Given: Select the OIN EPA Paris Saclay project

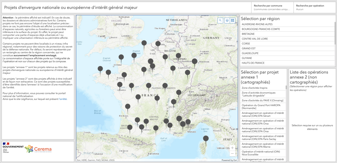Looking at the screenshot, I should [x=263, y=138].
